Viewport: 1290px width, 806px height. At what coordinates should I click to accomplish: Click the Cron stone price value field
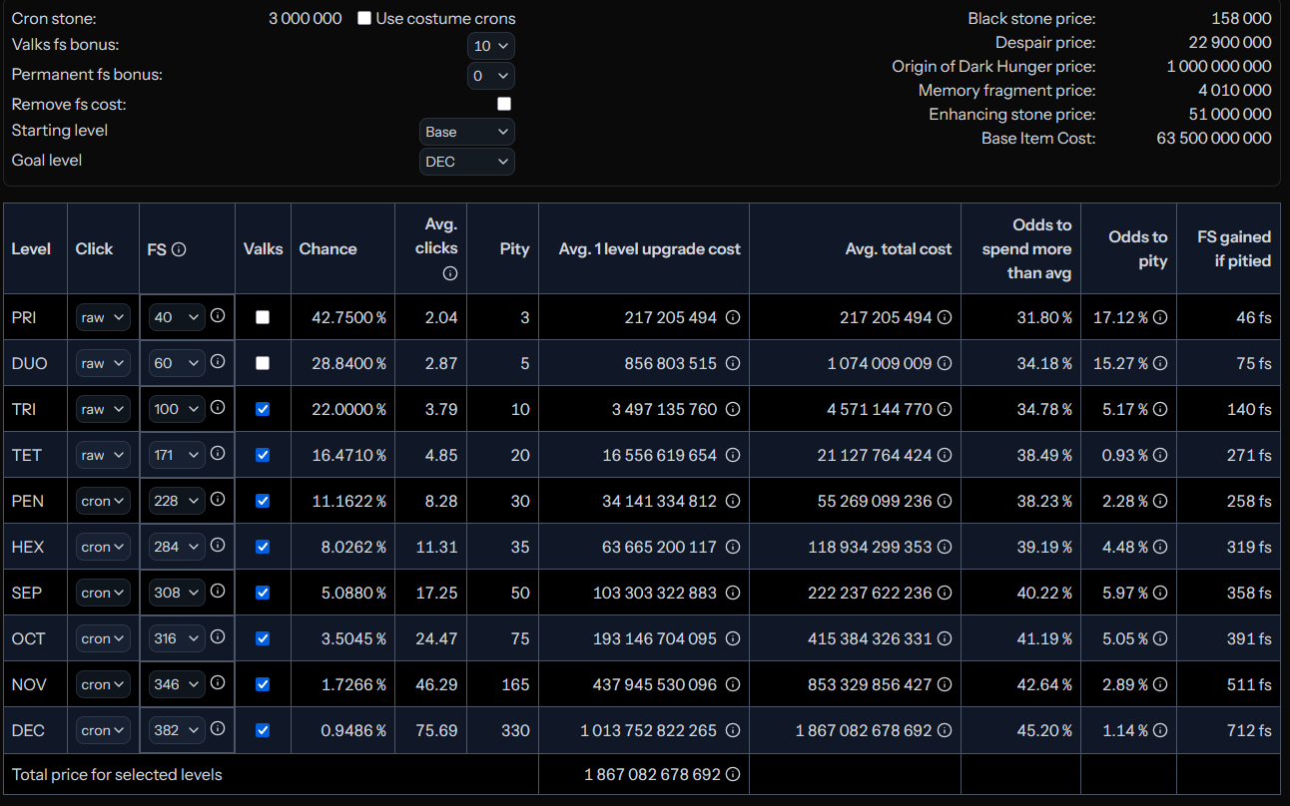(x=305, y=18)
